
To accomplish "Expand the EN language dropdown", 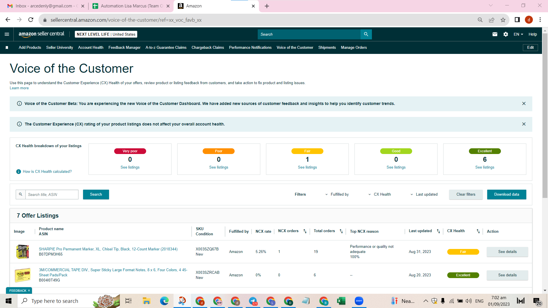I will click(x=518, y=34).
